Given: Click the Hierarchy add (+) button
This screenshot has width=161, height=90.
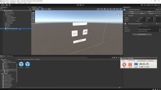Looking at the screenshot, I should tap(1, 9).
